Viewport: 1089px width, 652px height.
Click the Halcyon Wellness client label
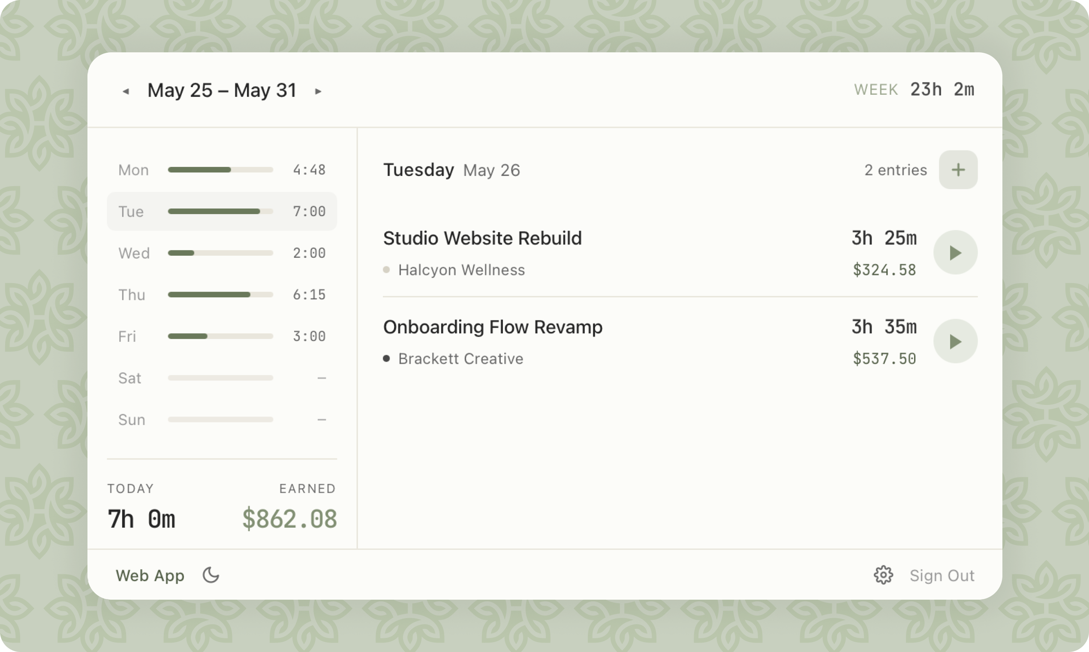pyautogui.click(x=461, y=270)
